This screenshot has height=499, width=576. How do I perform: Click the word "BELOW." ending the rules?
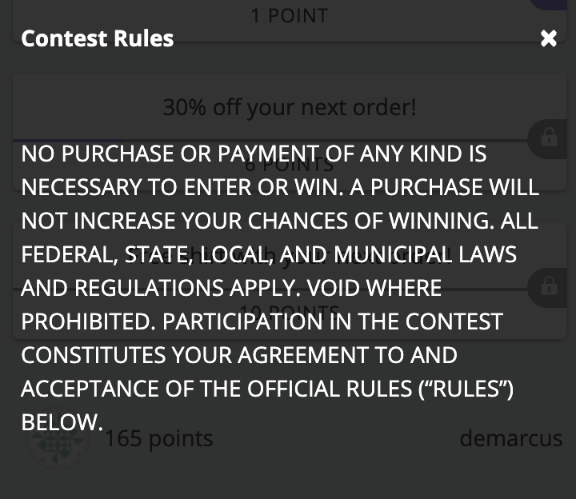pyautogui.click(x=62, y=421)
